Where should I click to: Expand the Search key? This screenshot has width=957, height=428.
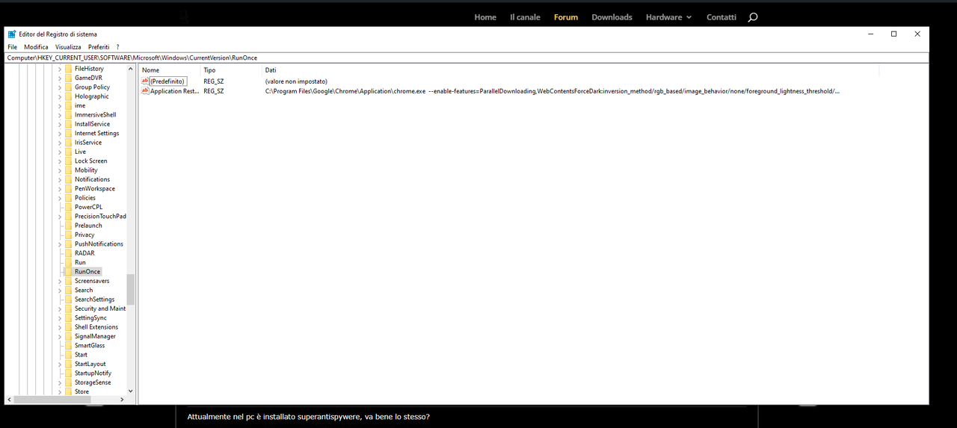[59, 290]
